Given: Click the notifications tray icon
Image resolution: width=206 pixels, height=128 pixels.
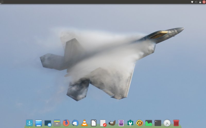Looking at the screenshot, I should point(200,2).
